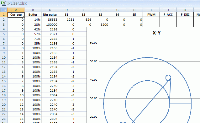Click the 50.00 axis label on chart
The width and height of the screenshot is (200, 123).
tap(93, 61)
